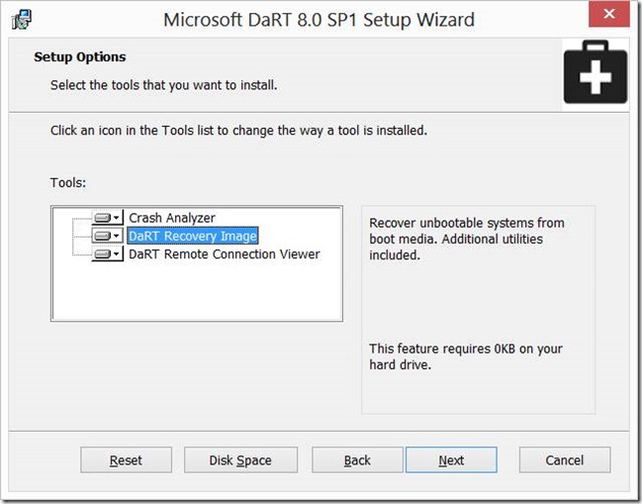Click the first aid kit logo

coord(595,72)
